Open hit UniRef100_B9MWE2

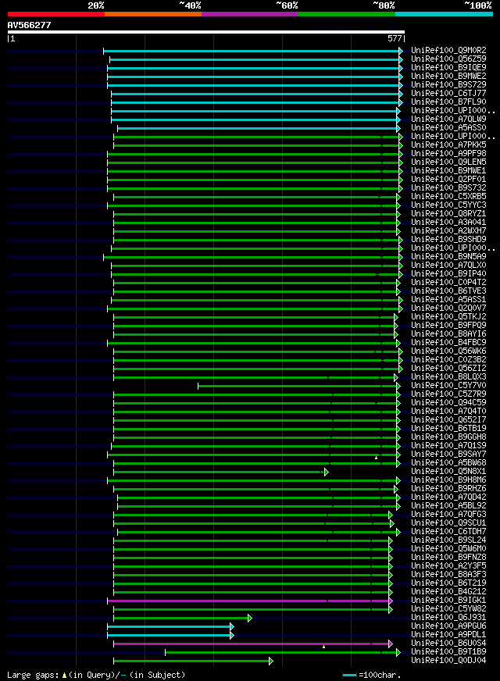[x=448, y=76]
